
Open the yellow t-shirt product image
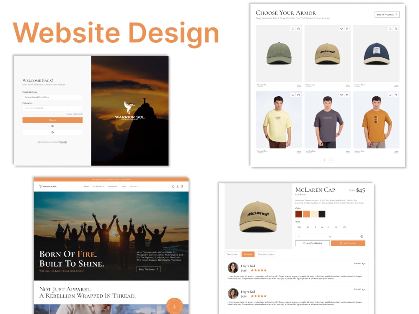(279, 120)
